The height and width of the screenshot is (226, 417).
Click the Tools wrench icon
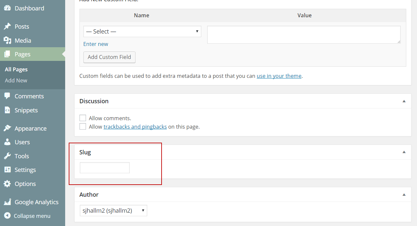(x=7, y=156)
